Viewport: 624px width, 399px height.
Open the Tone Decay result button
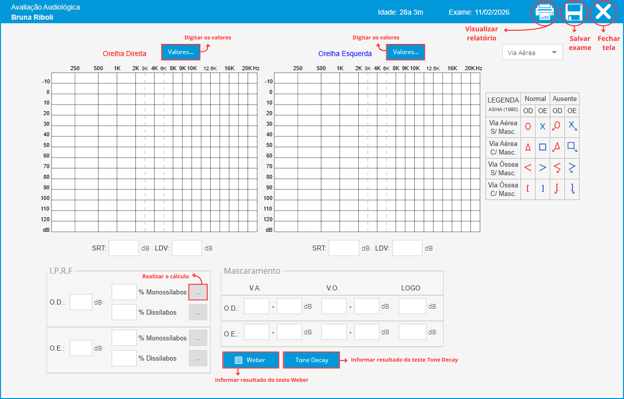point(311,360)
